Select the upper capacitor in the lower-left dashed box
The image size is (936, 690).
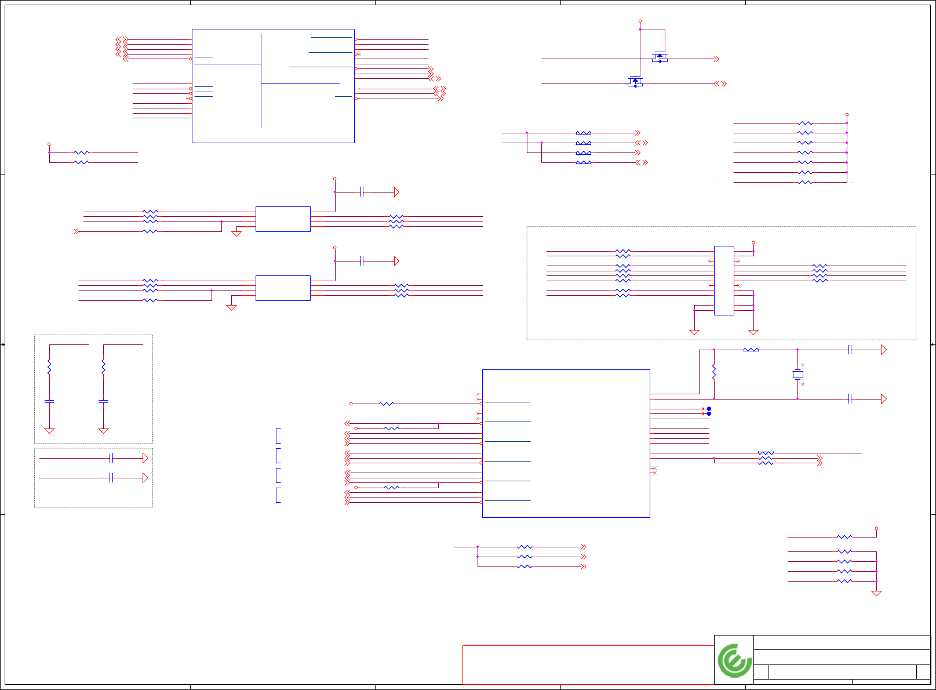coord(111,458)
